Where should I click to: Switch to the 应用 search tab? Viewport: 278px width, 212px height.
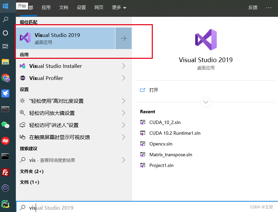(46, 7)
